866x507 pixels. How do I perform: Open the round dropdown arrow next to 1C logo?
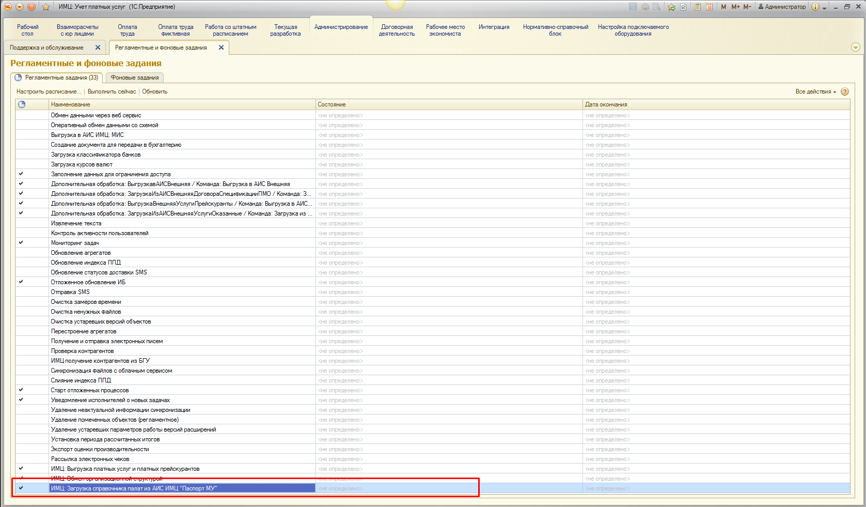20,7
